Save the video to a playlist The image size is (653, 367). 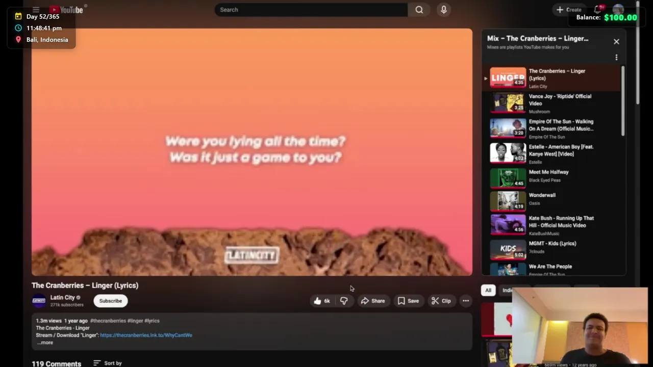[x=408, y=301]
